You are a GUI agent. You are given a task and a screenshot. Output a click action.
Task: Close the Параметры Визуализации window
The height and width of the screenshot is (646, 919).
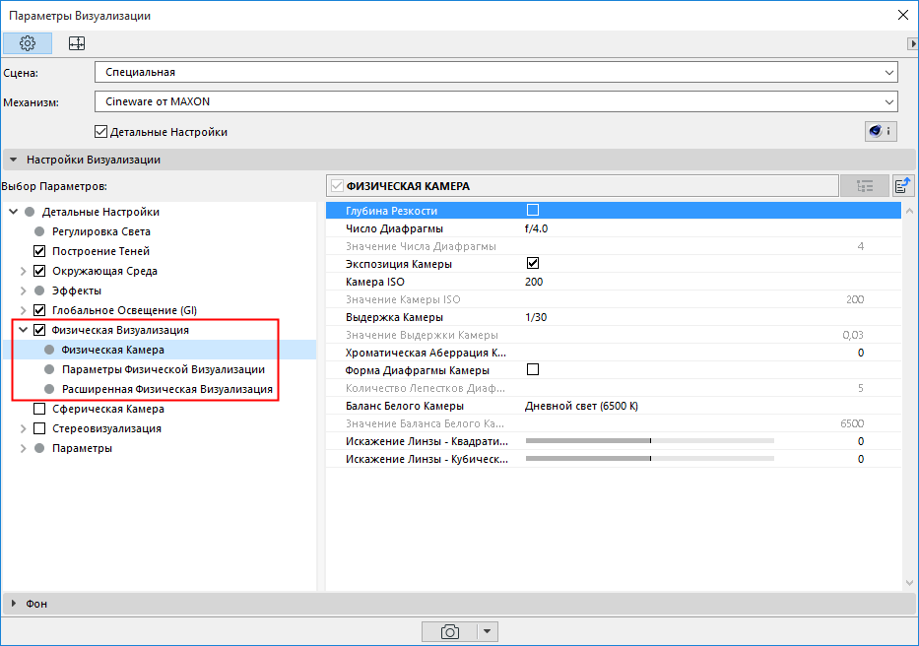pos(903,15)
